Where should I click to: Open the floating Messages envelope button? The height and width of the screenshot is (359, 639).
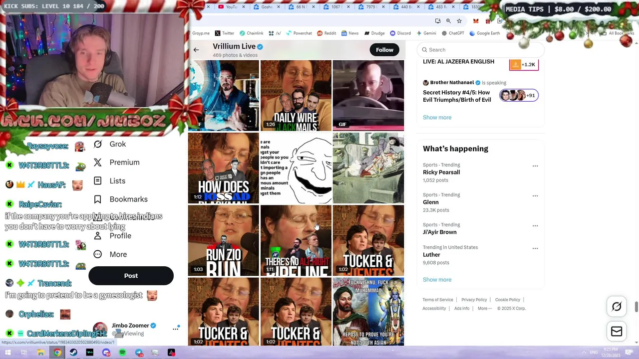(617, 332)
